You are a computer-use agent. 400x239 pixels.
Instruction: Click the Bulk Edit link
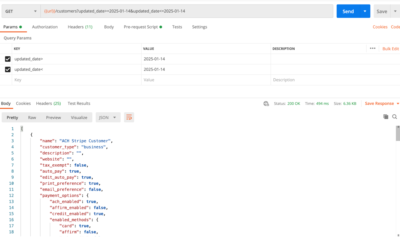click(x=390, y=49)
